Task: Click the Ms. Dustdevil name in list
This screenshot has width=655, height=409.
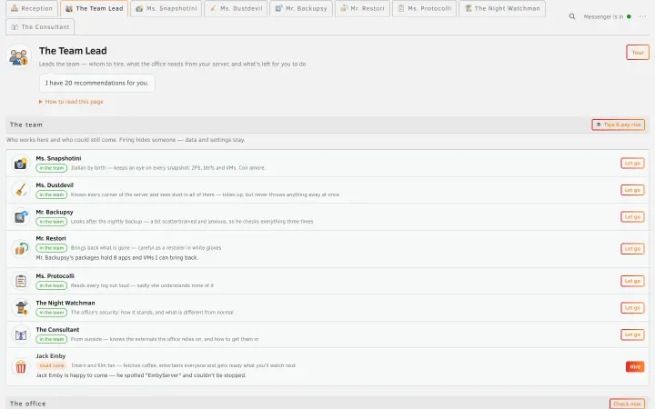Action: pyautogui.click(x=55, y=185)
